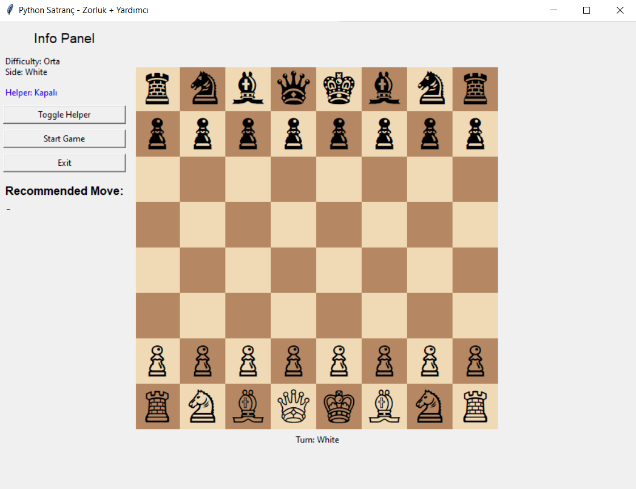Select the black pawn on b7
The height and width of the screenshot is (489, 636).
click(203, 134)
